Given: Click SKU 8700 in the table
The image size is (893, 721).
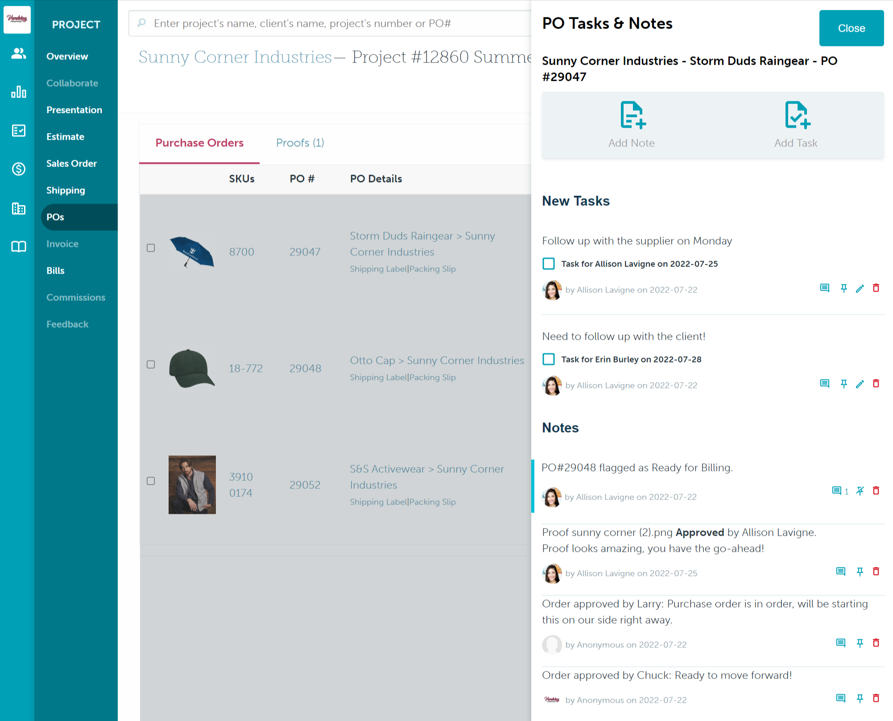Looking at the screenshot, I should tap(242, 252).
